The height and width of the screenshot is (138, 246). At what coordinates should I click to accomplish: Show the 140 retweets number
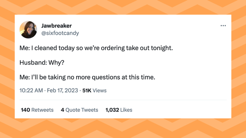coord(26,110)
